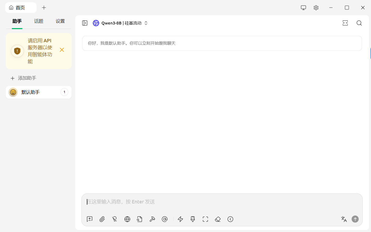Open the knowledge base file-search icon
This screenshot has height=232, width=371.
pyautogui.click(x=140, y=219)
